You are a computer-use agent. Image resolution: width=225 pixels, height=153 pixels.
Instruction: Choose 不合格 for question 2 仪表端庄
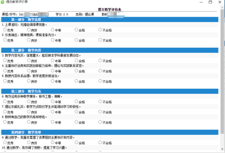pyautogui.click(x=100, y=40)
